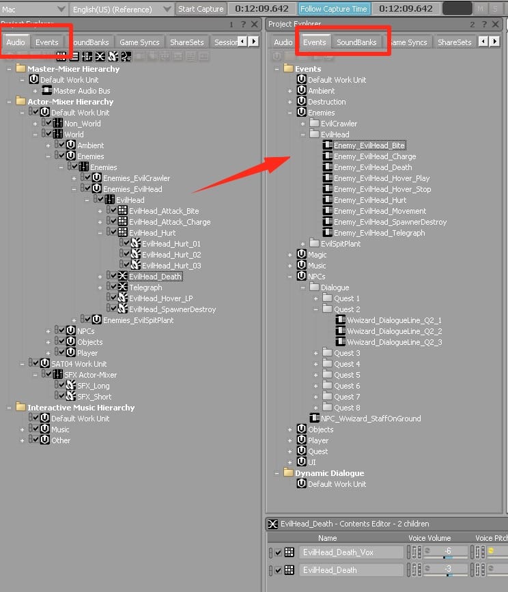
Task: Click the help icon of left Project Explorer
Action: [243, 25]
